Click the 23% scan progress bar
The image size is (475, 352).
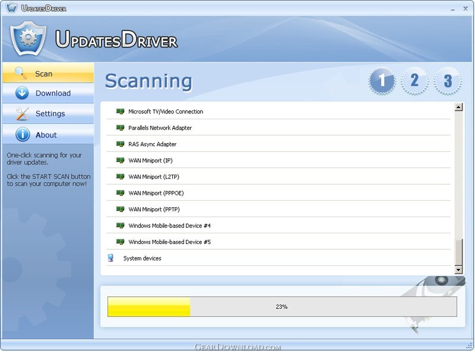283,307
